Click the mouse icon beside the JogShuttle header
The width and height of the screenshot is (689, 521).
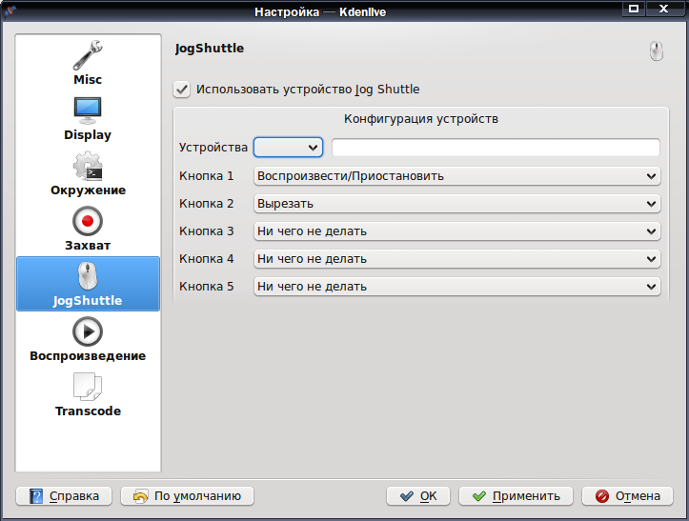pyautogui.click(x=656, y=51)
